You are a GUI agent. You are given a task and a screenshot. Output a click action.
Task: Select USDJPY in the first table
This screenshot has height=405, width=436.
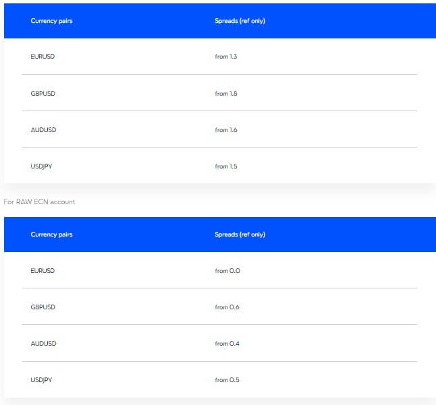(41, 166)
